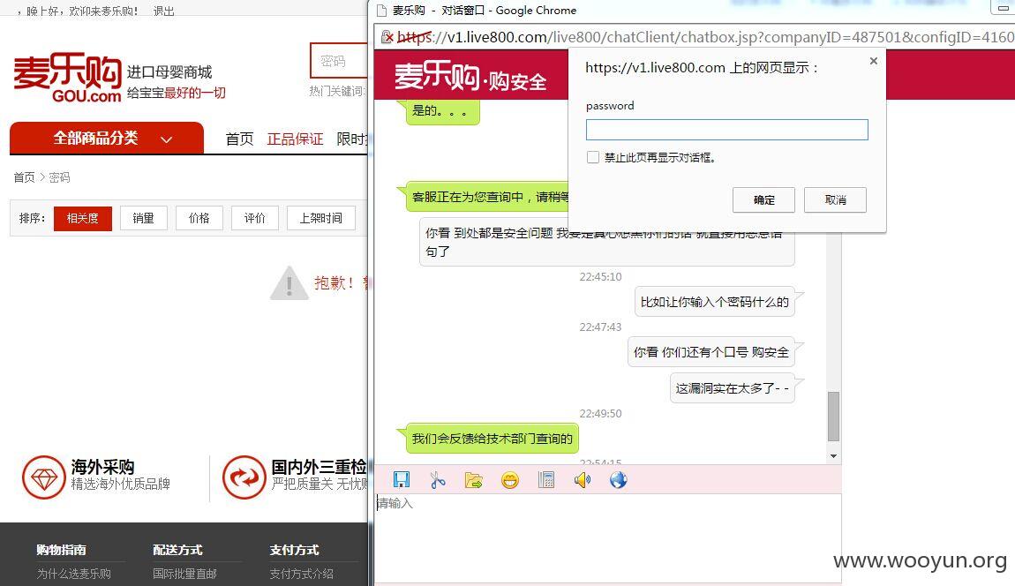The height and width of the screenshot is (586, 1015).
Task: Mute sound using the speaker icon
Action: [582, 480]
